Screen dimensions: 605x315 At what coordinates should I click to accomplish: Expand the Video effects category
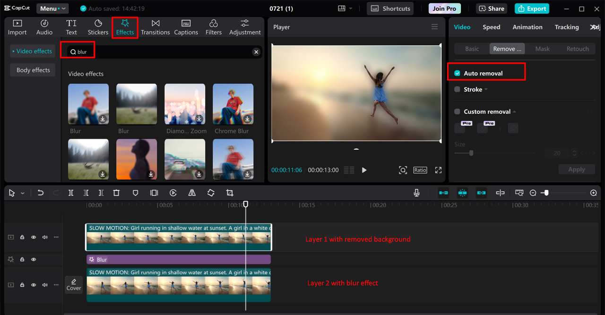33,51
